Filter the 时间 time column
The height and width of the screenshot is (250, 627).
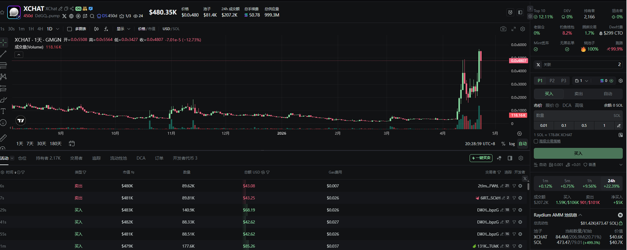pos(23,172)
